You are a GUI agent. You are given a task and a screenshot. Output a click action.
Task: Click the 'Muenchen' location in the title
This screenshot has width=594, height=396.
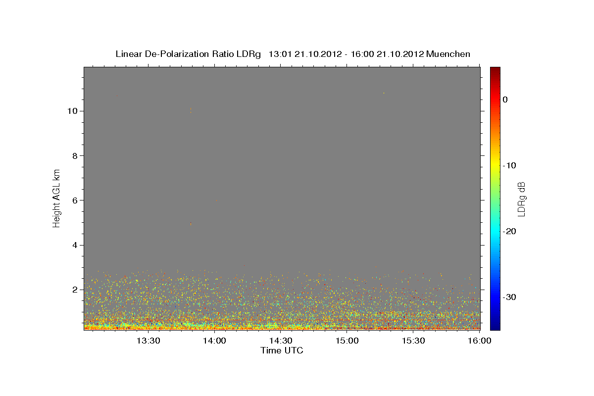tap(448, 54)
